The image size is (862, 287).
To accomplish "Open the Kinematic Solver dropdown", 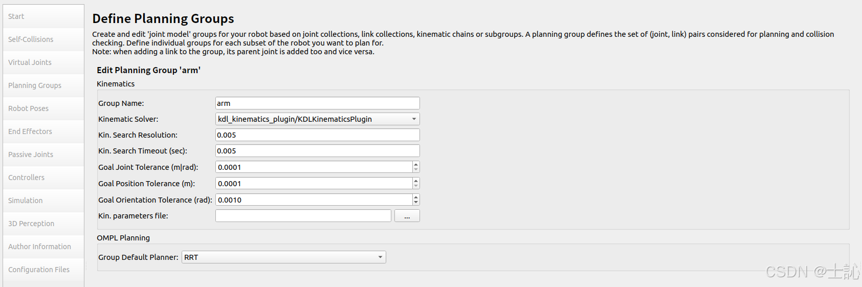I will click(317, 119).
